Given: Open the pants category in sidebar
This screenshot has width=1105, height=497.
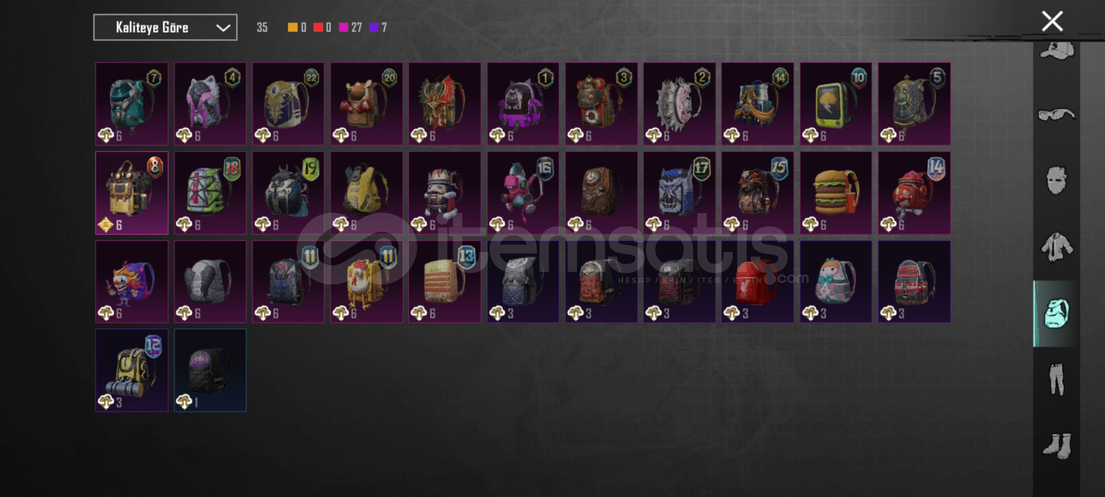Looking at the screenshot, I should [x=1057, y=379].
